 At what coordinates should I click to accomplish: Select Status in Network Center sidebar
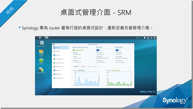61,47
